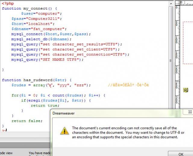Click the line $user="computer";
193x156 pixels.
(x=41, y=13)
